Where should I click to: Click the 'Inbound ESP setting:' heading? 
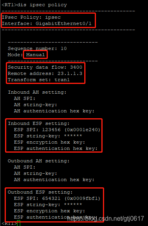(x=39, y=123)
